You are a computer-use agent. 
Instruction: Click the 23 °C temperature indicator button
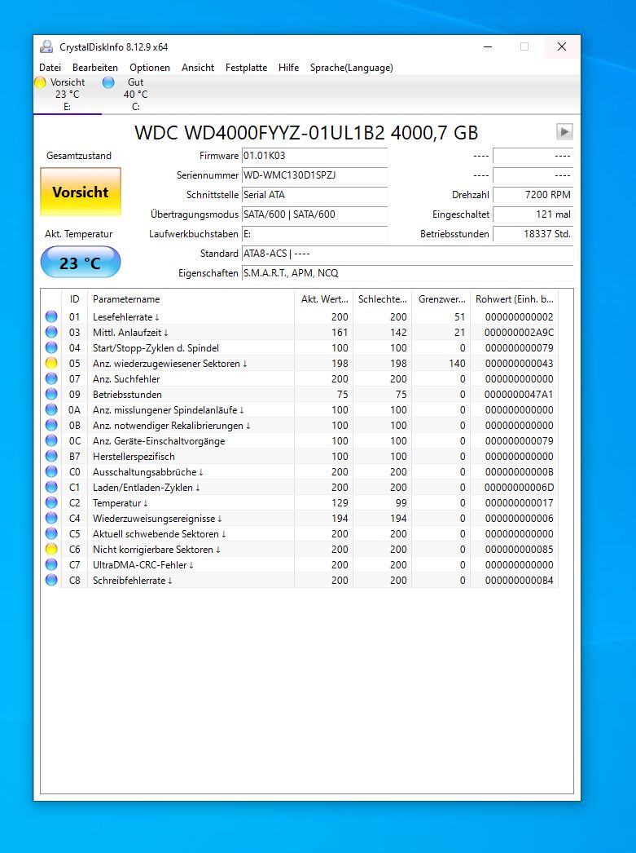pyautogui.click(x=81, y=263)
